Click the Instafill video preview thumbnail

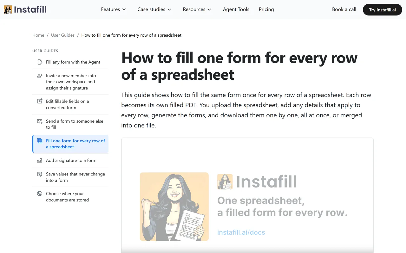(x=247, y=195)
